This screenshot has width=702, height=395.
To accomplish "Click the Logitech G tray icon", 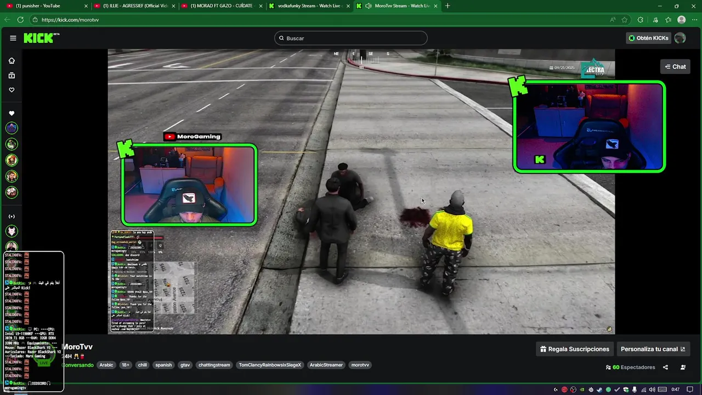I will [x=556, y=390].
